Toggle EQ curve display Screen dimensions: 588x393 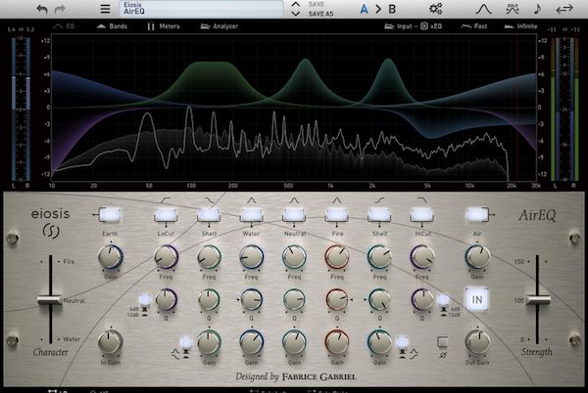(x=64, y=26)
